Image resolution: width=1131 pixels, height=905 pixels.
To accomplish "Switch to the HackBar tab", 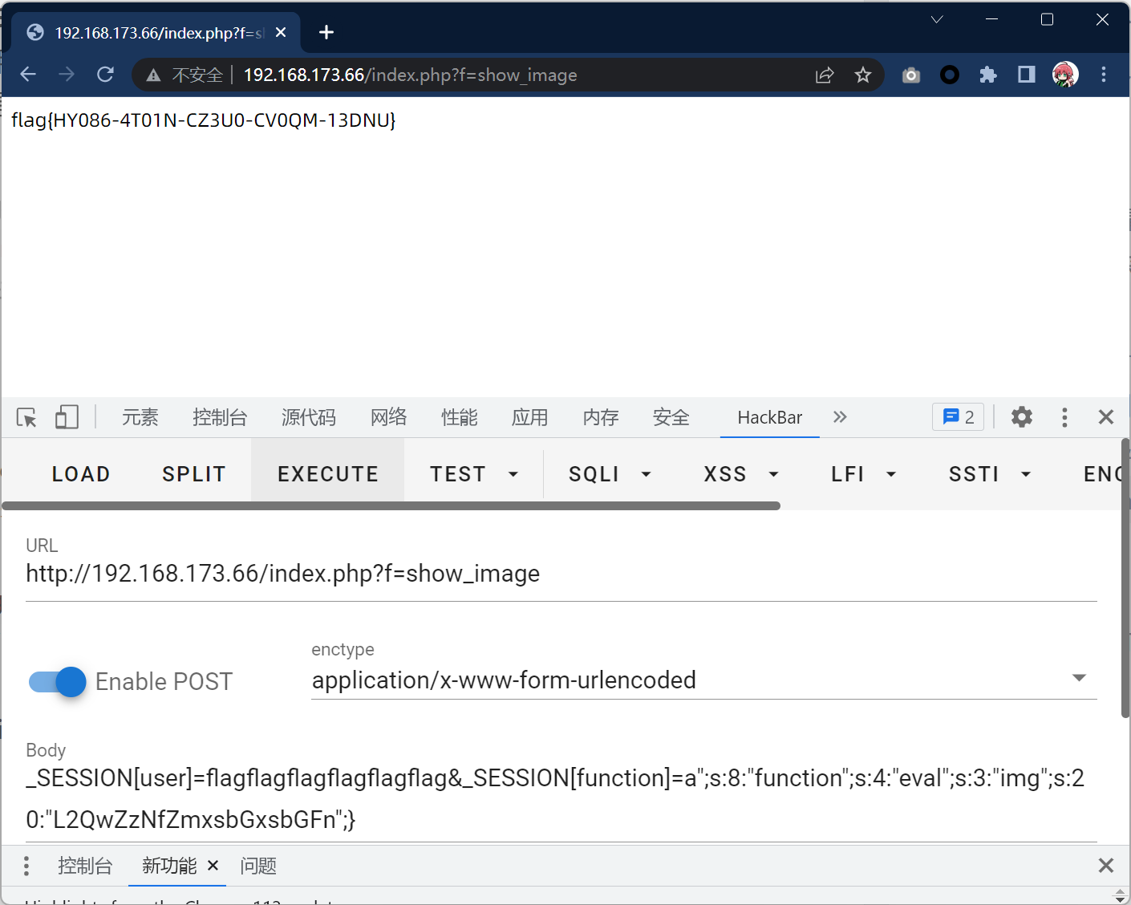I will tap(769, 417).
